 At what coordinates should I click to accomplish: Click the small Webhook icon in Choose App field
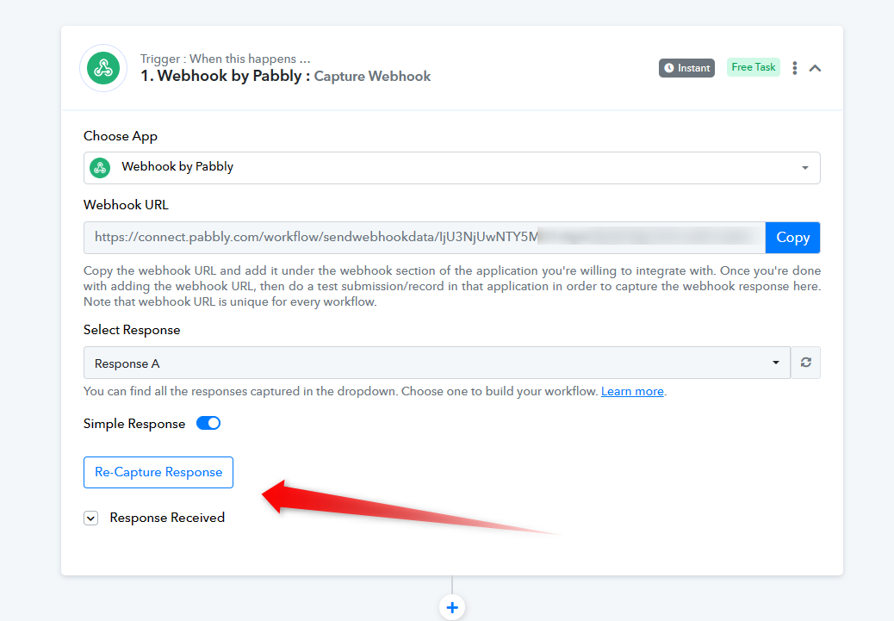(101, 168)
